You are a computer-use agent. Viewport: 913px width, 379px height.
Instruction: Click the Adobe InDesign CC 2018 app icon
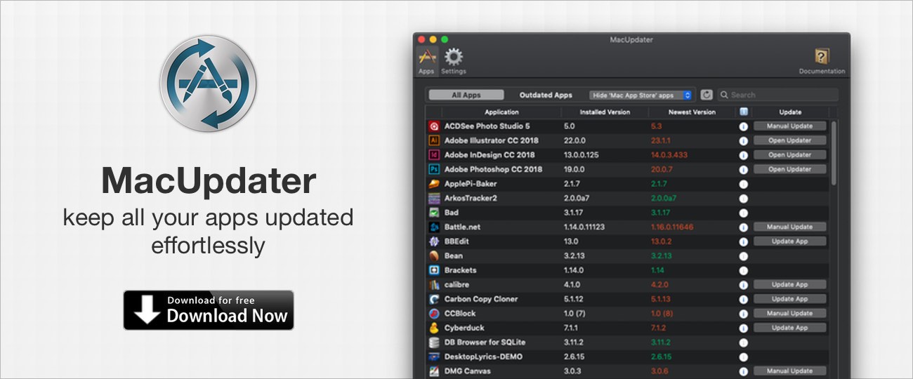433,155
